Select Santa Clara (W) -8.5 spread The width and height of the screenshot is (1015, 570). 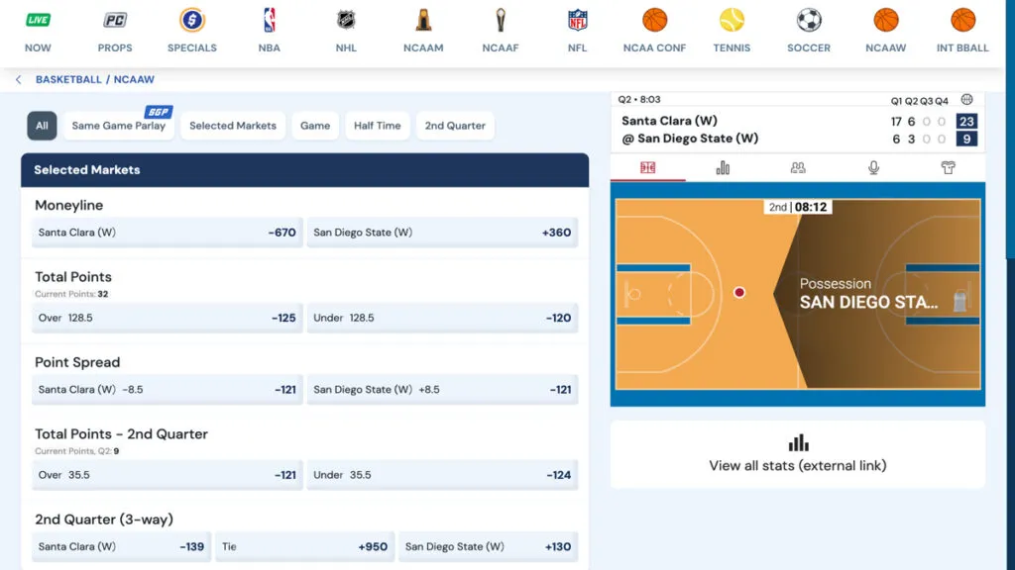pos(167,390)
